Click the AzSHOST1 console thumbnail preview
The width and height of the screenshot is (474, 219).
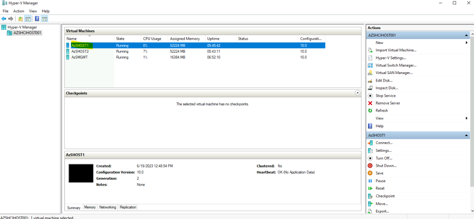pos(81,173)
